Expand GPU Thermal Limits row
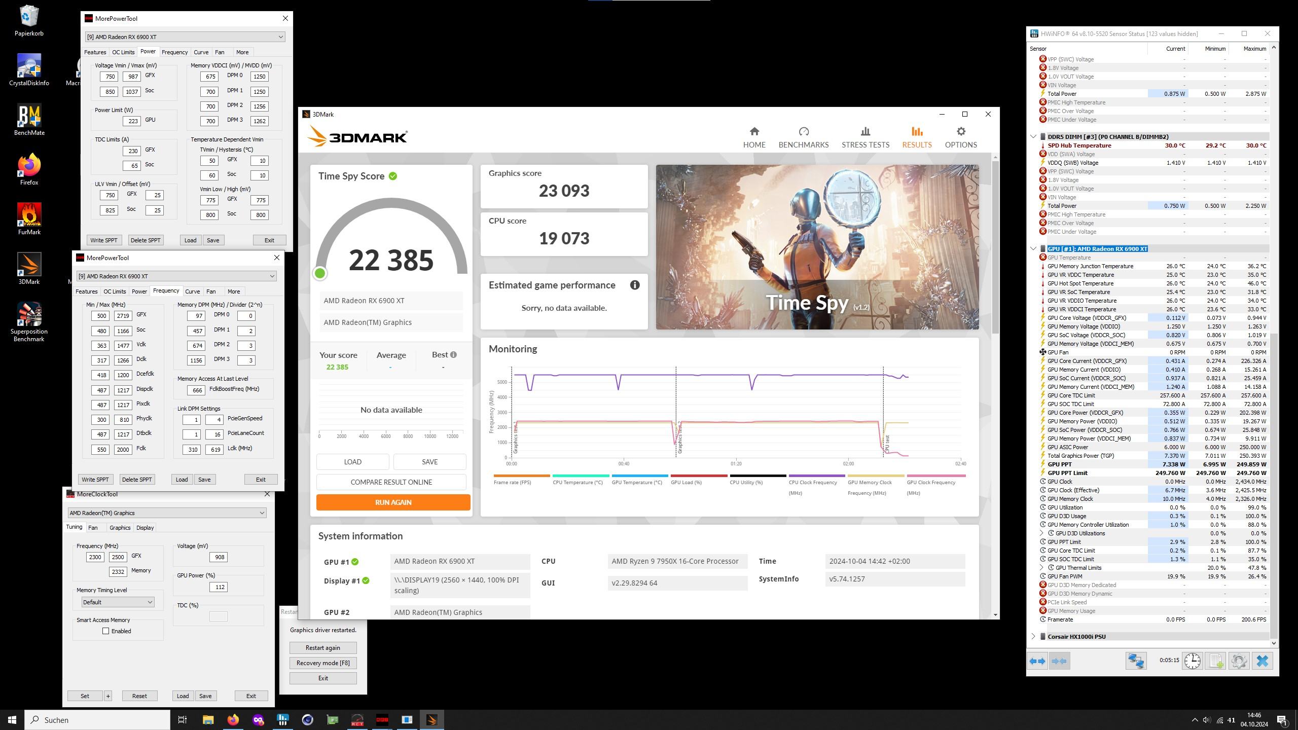Screen dimensions: 1298x730 (x=1041, y=568)
